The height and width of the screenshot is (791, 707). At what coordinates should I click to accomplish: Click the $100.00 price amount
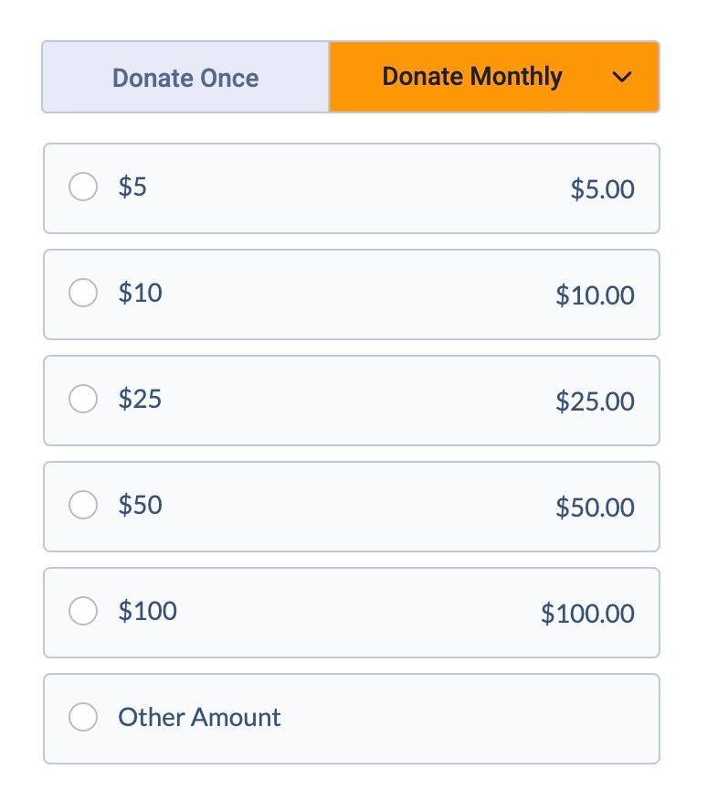587,614
